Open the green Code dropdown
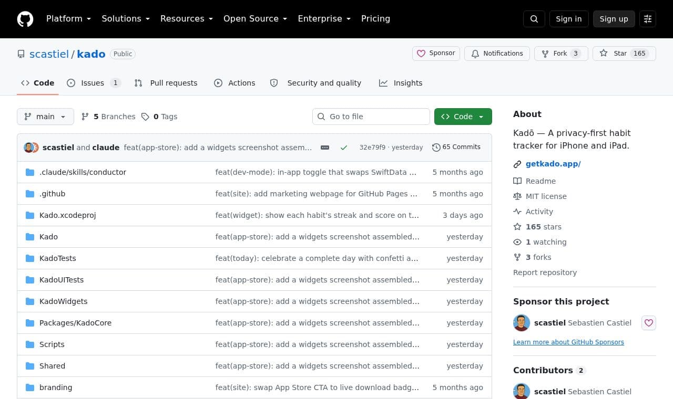Viewport: 673px width, 399px height. pyautogui.click(x=463, y=117)
